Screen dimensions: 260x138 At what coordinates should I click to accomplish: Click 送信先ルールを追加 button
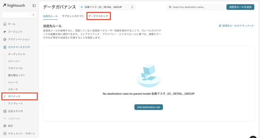click(x=240, y=7)
